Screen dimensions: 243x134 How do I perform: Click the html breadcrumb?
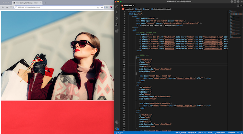[x=137, y=9]
